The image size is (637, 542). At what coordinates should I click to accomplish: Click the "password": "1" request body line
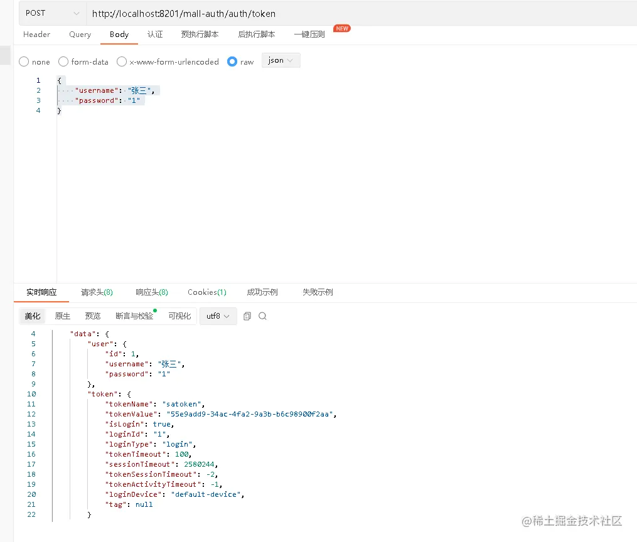coord(107,101)
